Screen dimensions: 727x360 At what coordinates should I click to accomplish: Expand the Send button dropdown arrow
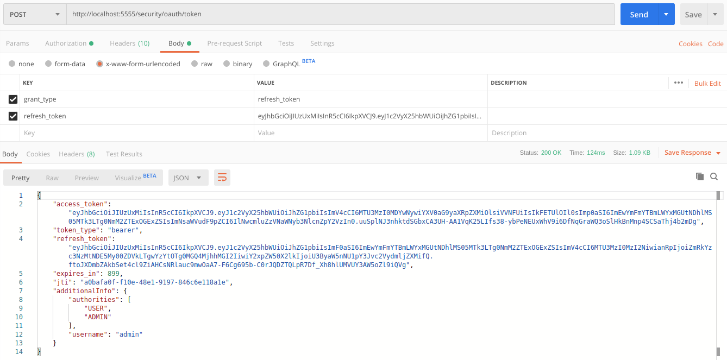pyautogui.click(x=666, y=15)
